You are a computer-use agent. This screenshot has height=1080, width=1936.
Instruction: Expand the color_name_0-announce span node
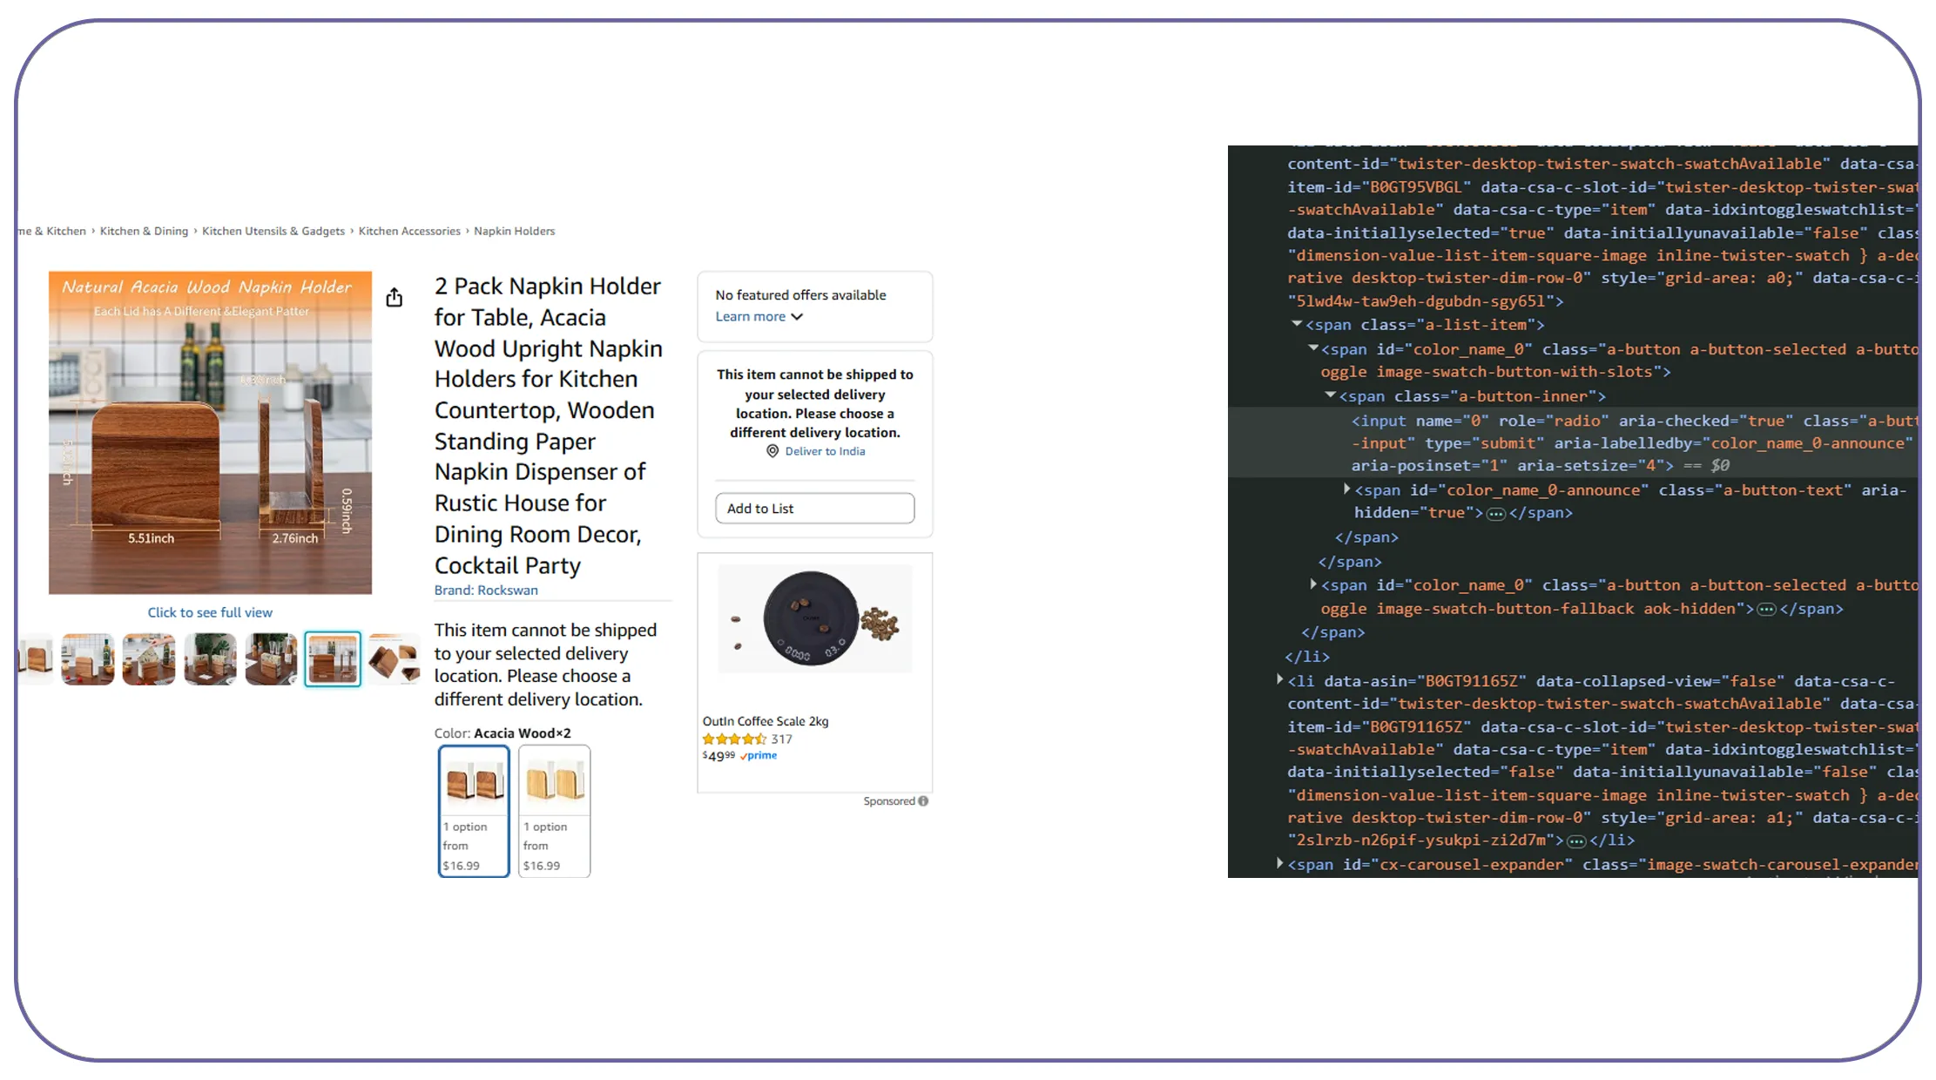1346,489
